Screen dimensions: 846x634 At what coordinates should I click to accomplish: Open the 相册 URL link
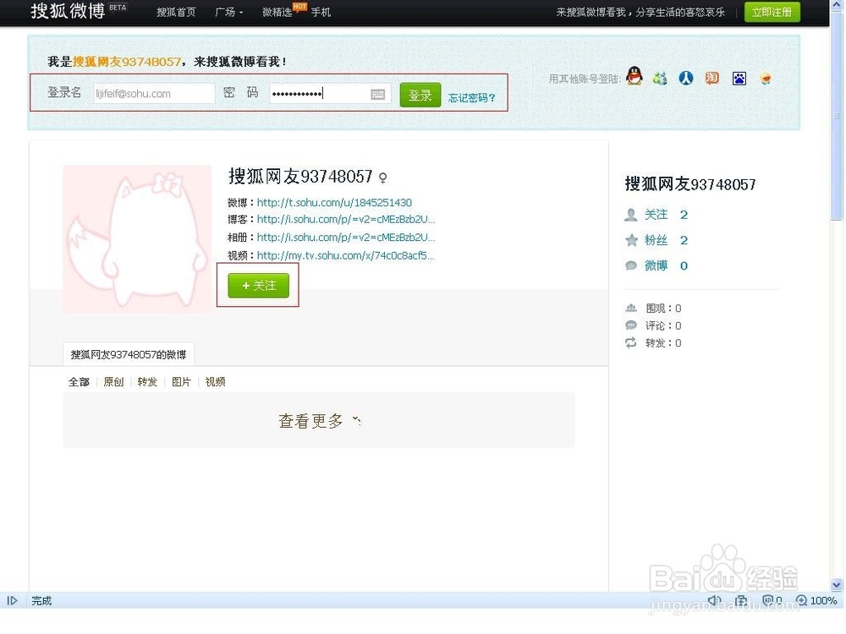(346, 238)
